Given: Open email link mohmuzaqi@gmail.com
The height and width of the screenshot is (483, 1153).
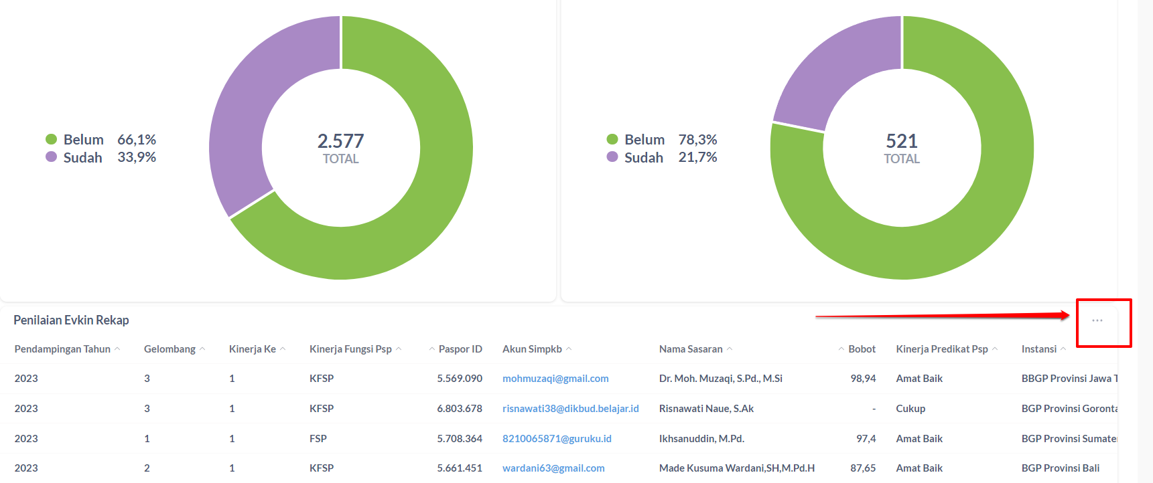Looking at the screenshot, I should click(x=555, y=379).
